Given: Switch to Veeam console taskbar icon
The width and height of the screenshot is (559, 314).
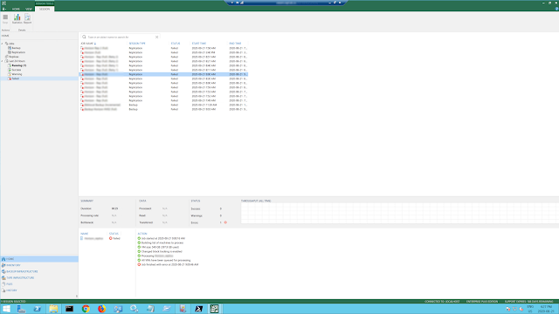Looking at the screenshot, I should pos(214,309).
